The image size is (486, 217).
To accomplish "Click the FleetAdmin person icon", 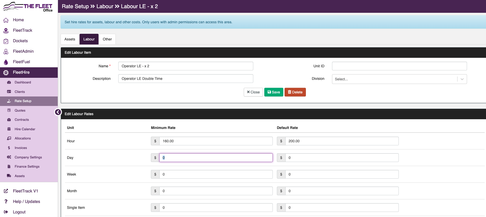I will pos(6,51).
